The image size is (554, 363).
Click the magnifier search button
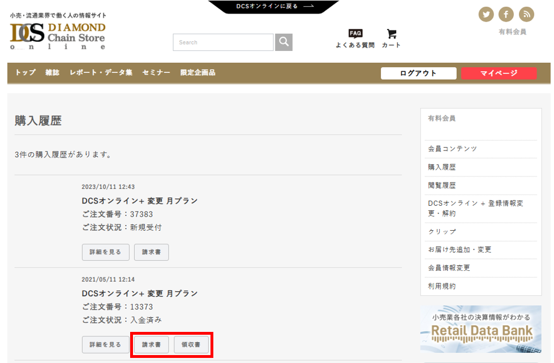click(x=284, y=42)
